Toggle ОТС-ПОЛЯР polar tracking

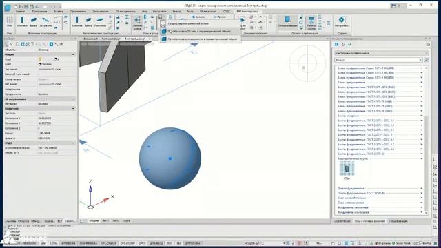click(127, 243)
